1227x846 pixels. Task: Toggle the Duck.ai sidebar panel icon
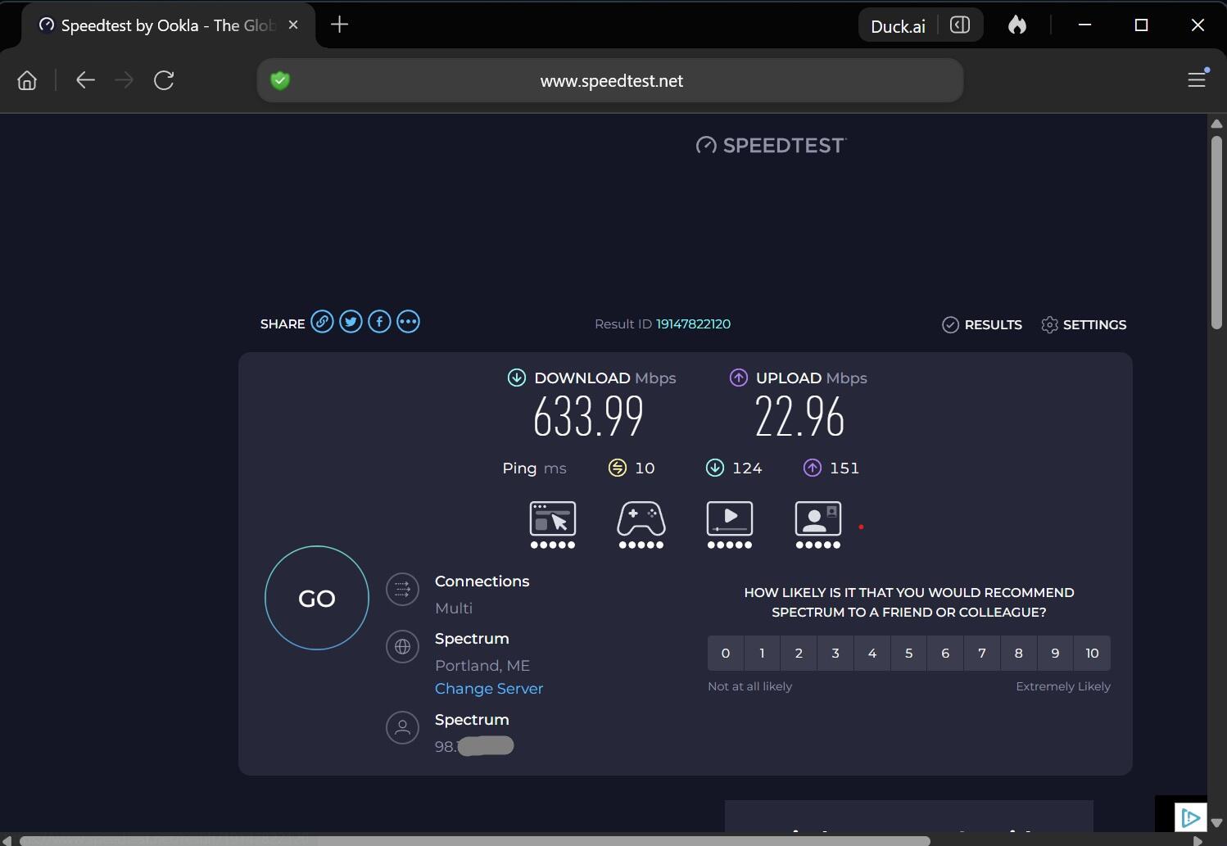point(960,25)
